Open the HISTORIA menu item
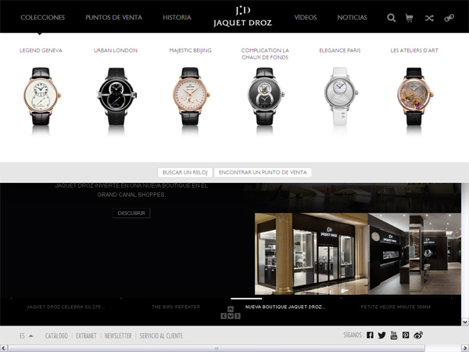The height and width of the screenshot is (352, 469). [177, 17]
